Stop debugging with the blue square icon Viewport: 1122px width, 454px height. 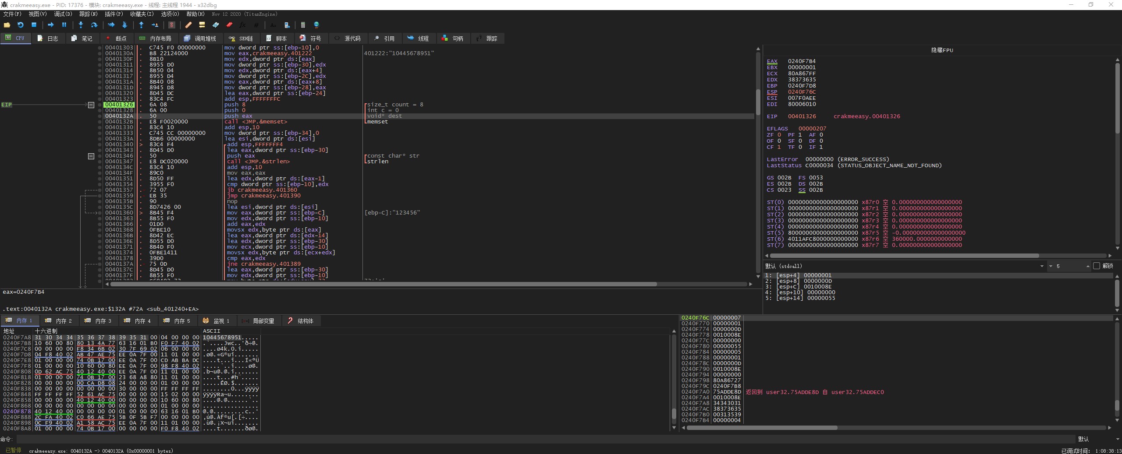(x=34, y=25)
